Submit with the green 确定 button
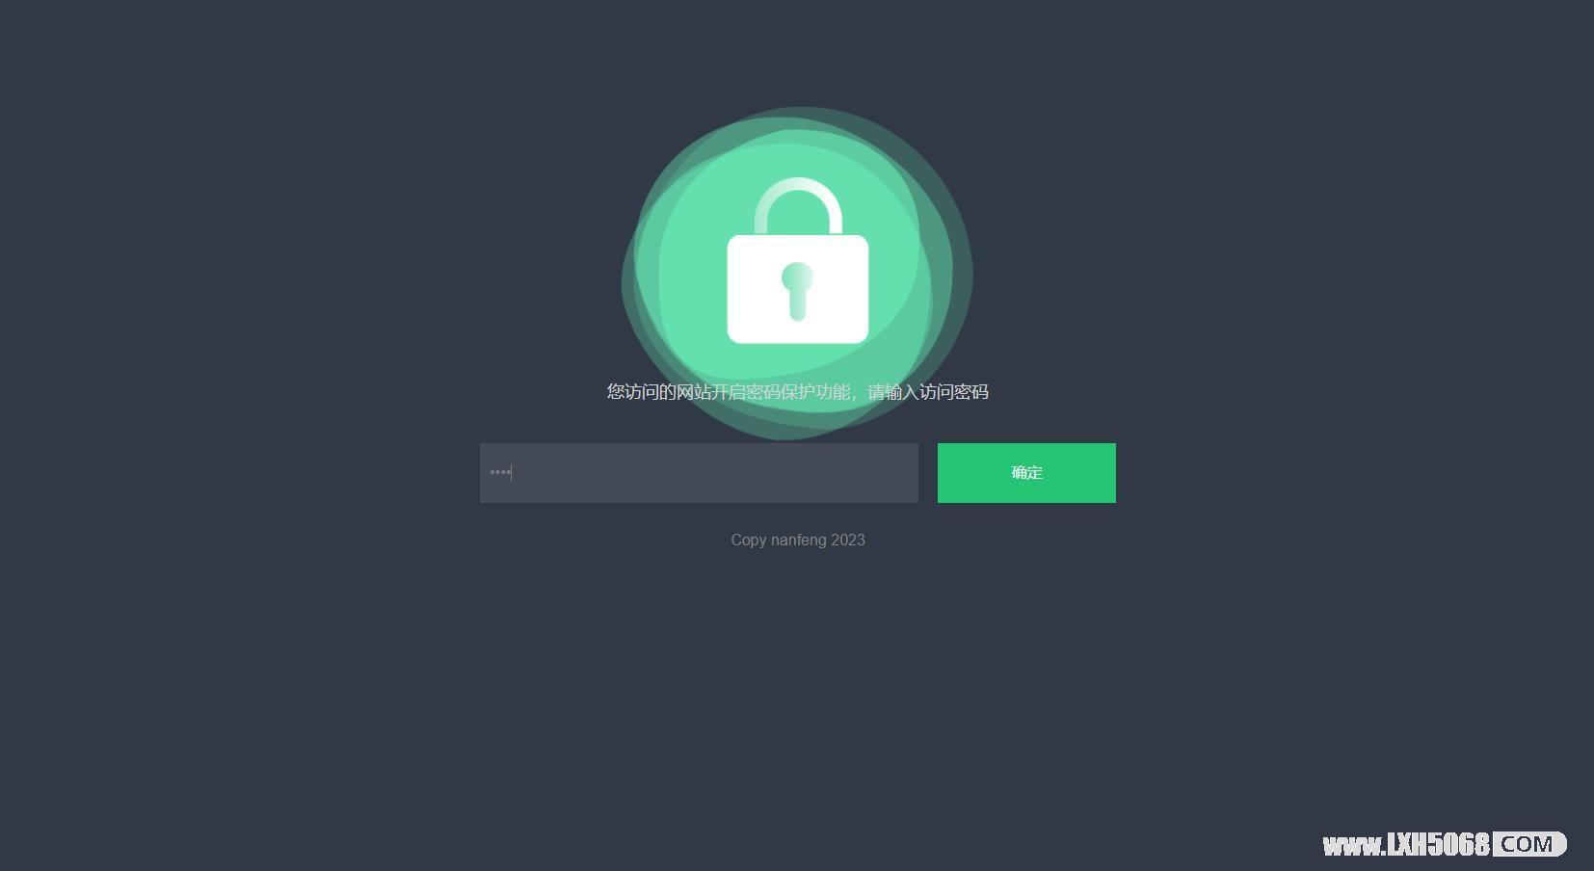 (x=1026, y=473)
